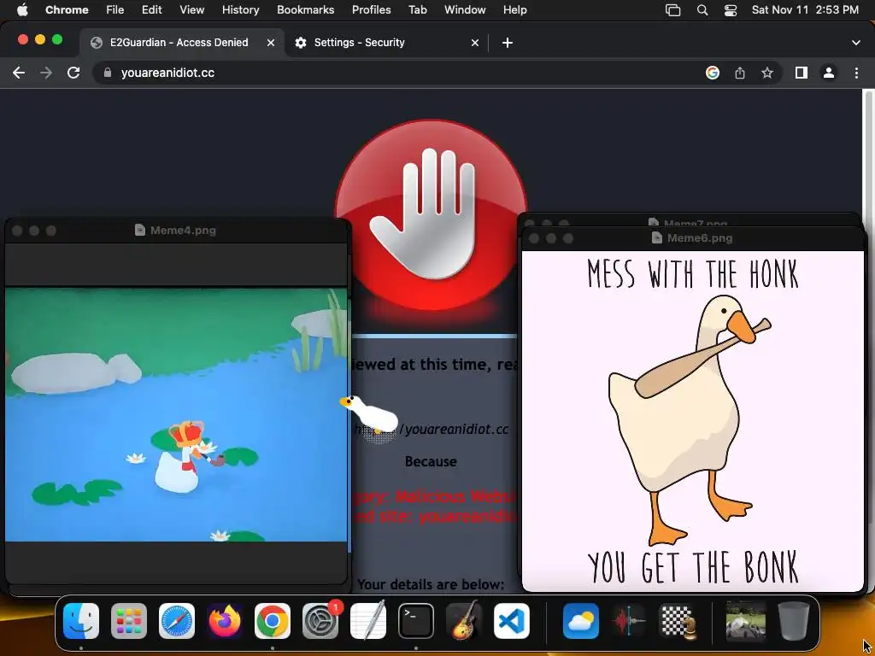Open Terminal from the Dock

coord(416,621)
